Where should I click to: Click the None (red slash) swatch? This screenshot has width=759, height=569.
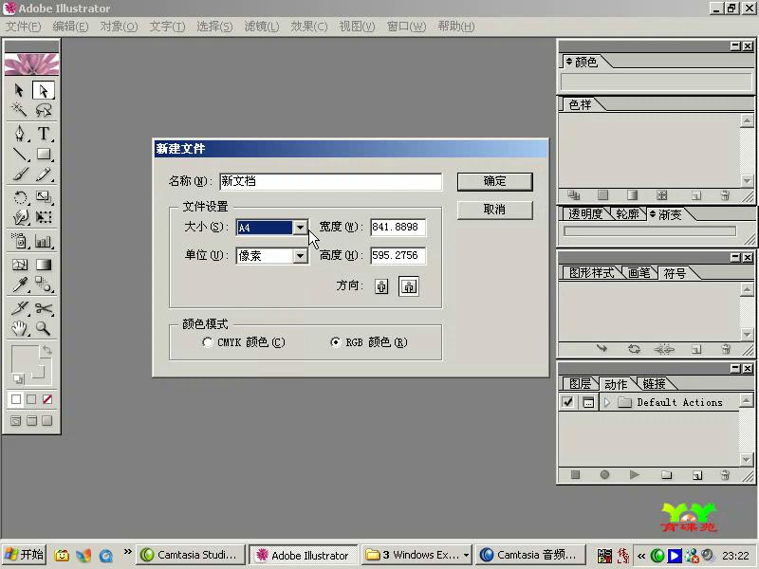tap(46, 399)
